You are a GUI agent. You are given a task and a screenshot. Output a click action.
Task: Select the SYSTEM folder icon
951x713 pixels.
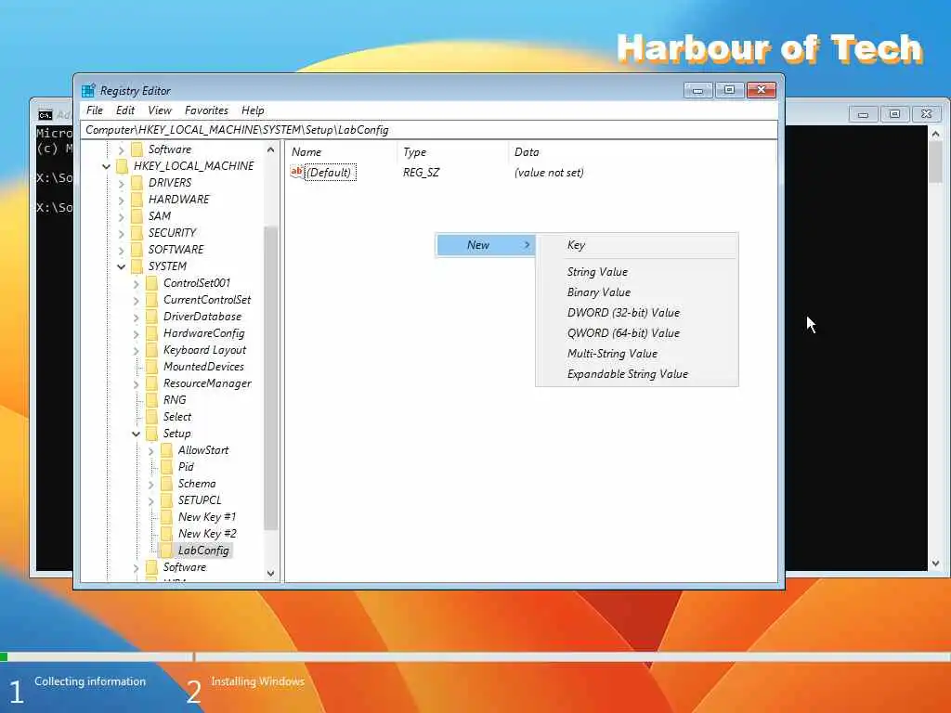tap(137, 266)
